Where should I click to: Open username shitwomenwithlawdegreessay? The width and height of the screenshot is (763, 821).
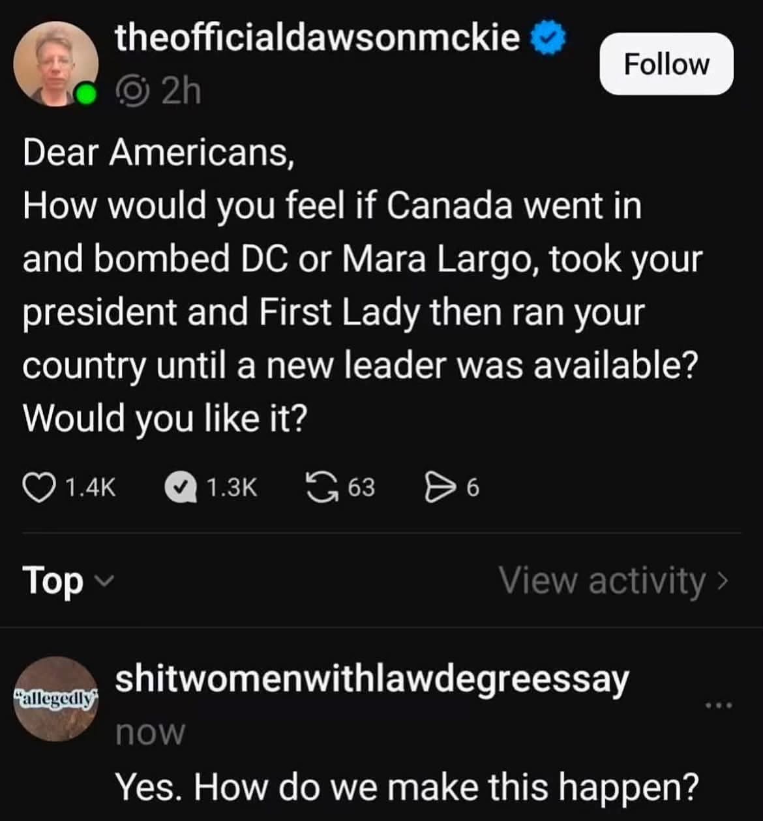click(372, 679)
